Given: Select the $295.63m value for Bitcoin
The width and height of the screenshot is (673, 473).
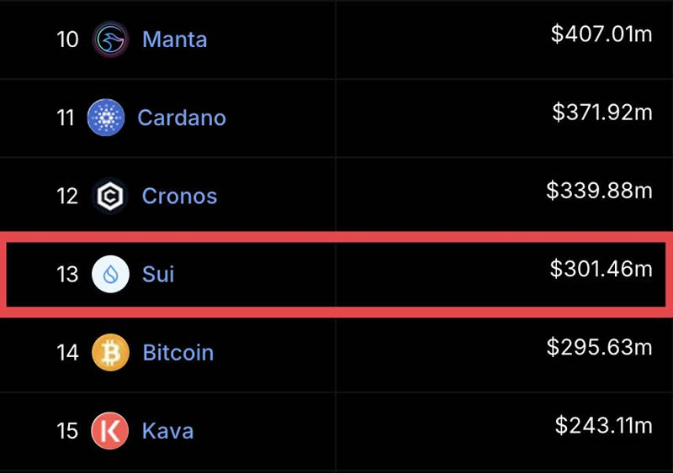Looking at the screenshot, I should (x=600, y=347).
